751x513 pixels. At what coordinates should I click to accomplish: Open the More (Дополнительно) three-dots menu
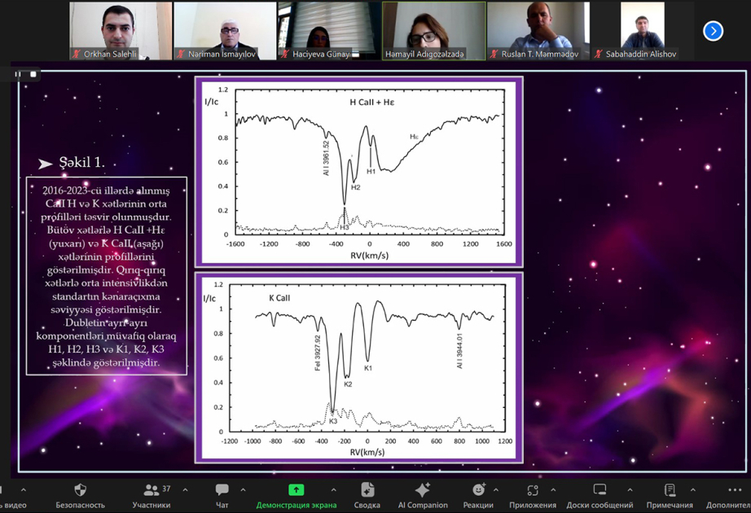click(x=735, y=490)
